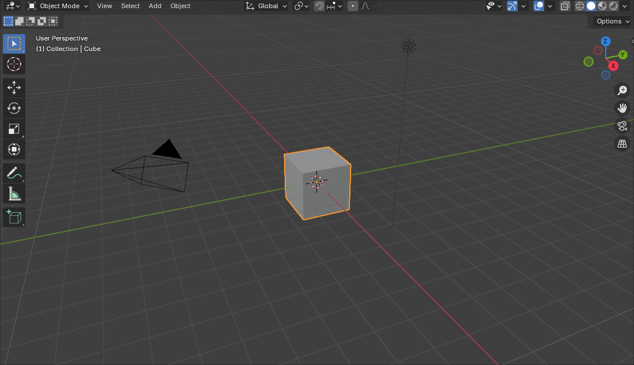Screen dimensions: 634x365
Task: Set selection mode to Extend
Action: tap(19, 21)
